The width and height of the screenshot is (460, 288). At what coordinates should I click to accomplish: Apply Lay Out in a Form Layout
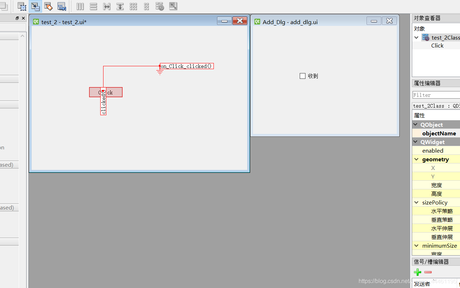click(147, 6)
